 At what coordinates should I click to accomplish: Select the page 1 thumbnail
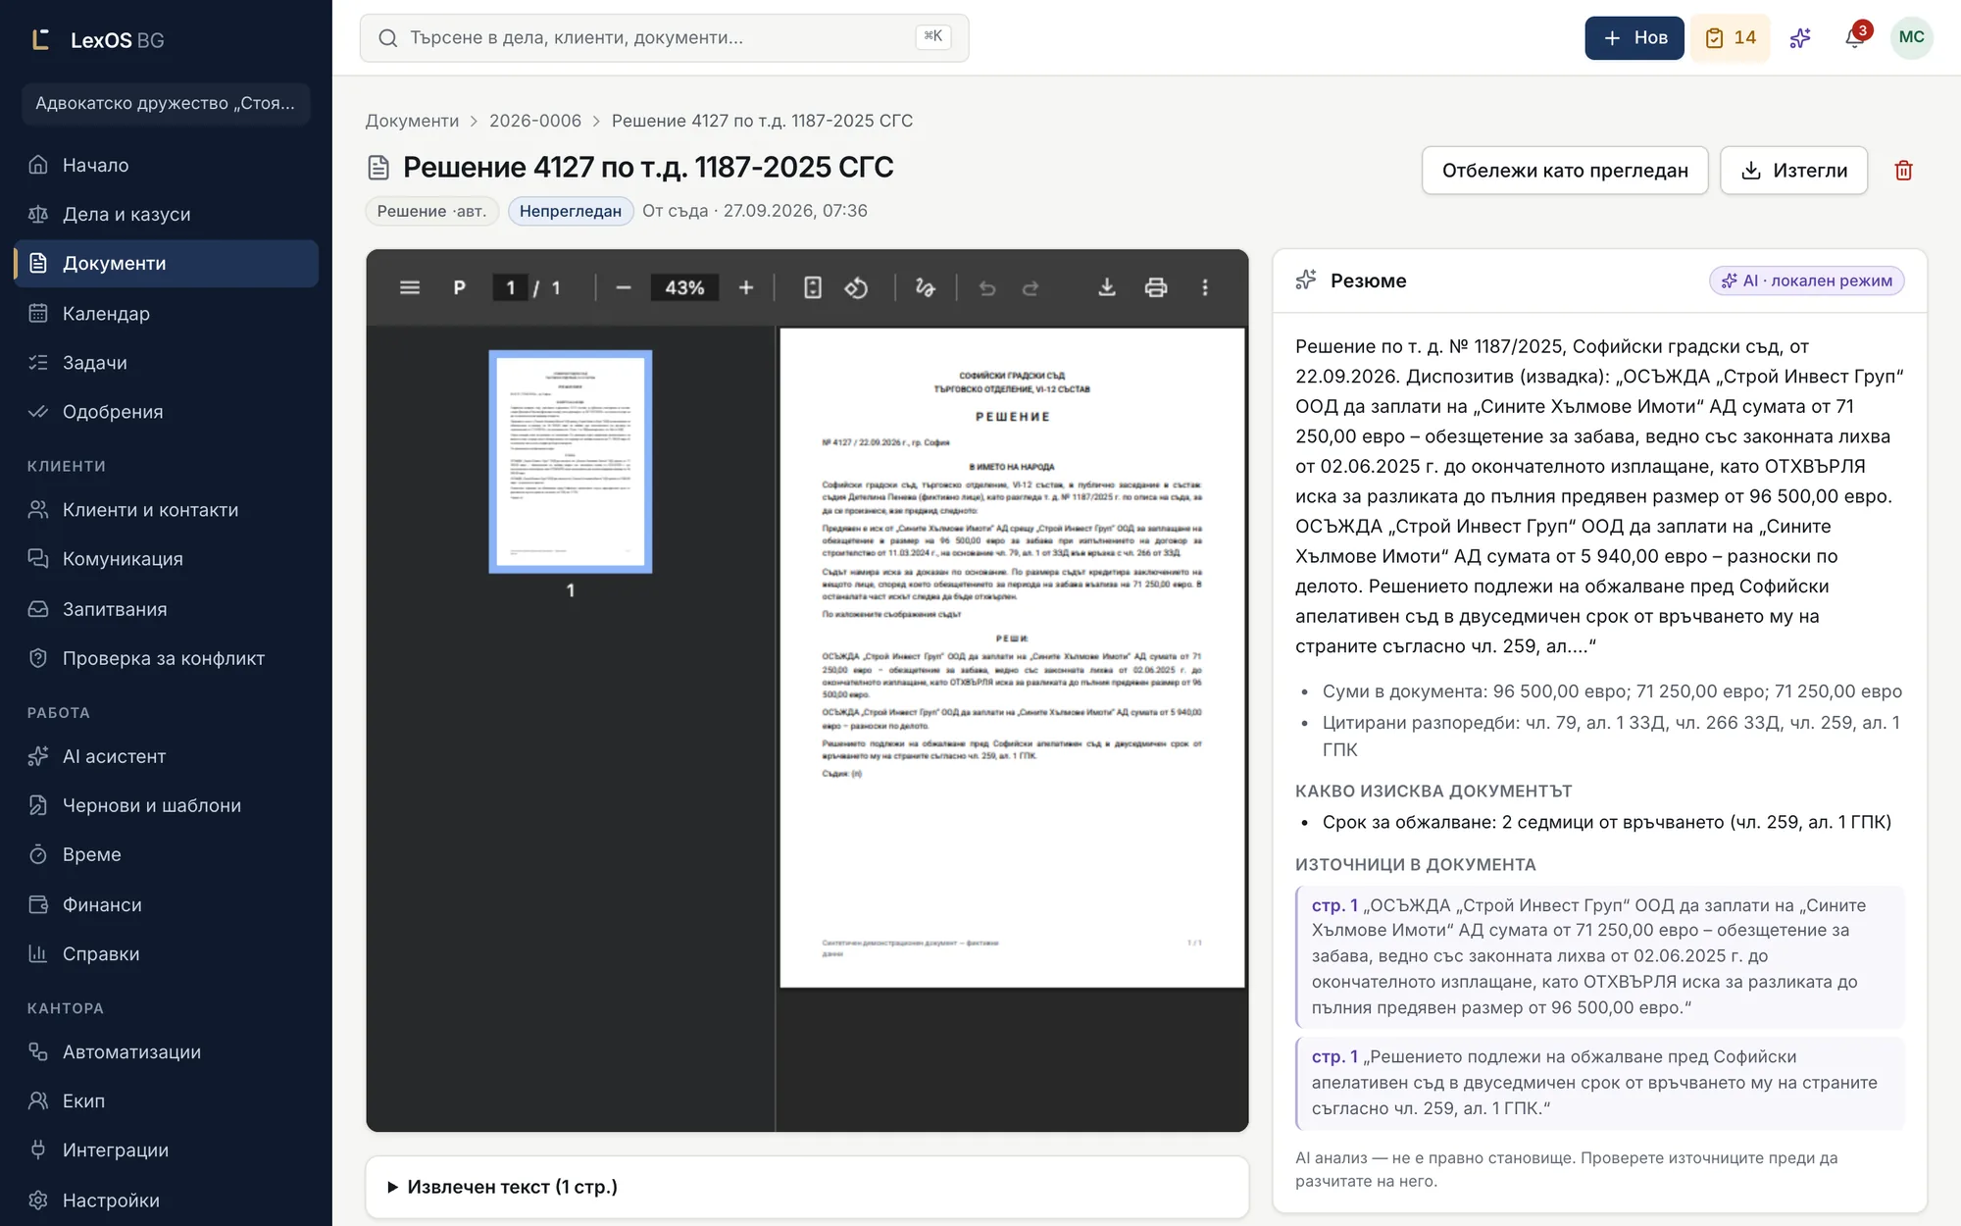[x=571, y=461]
